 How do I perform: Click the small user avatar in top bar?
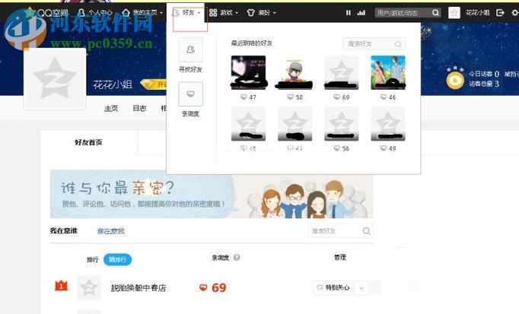454,13
